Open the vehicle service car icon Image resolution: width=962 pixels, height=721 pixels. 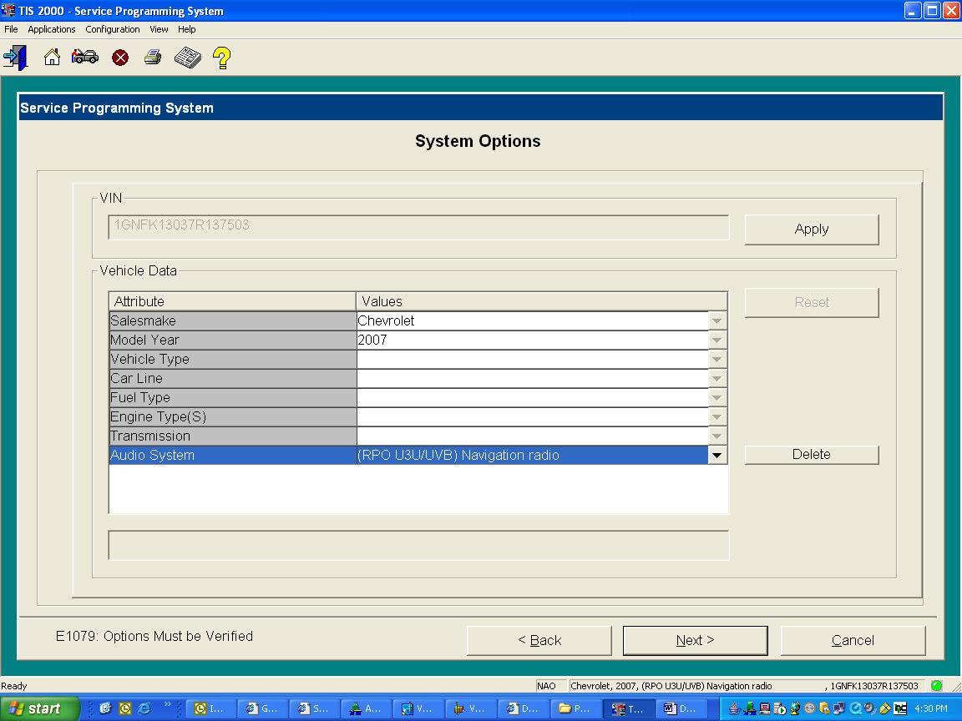click(84, 58)
